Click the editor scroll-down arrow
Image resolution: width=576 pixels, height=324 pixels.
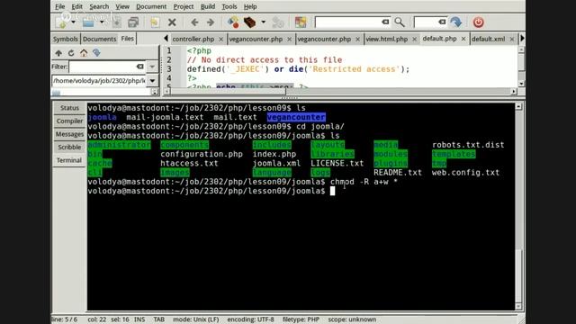[521, 84]
